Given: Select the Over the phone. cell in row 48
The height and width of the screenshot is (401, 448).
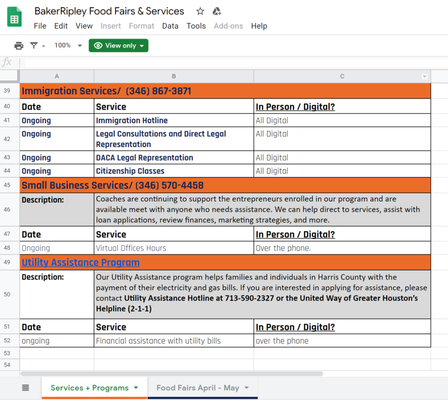Looking at the screenshot, I should pyautogui.click(x=342, y=248).
